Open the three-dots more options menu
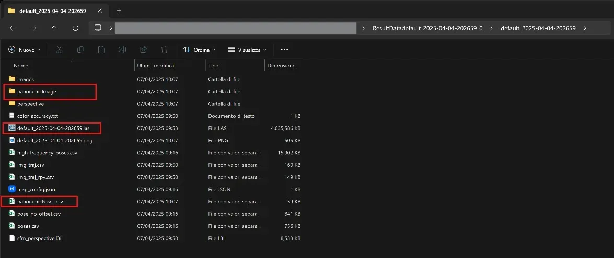 (x=285, y=50)
